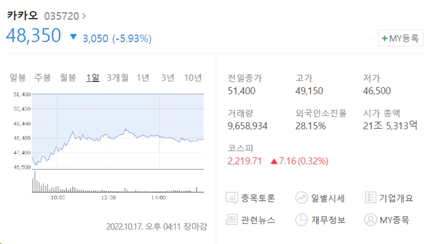Switch chart to 일봉 tab
This screenshot has height=244, width=427.
click(x=18, y=78)
